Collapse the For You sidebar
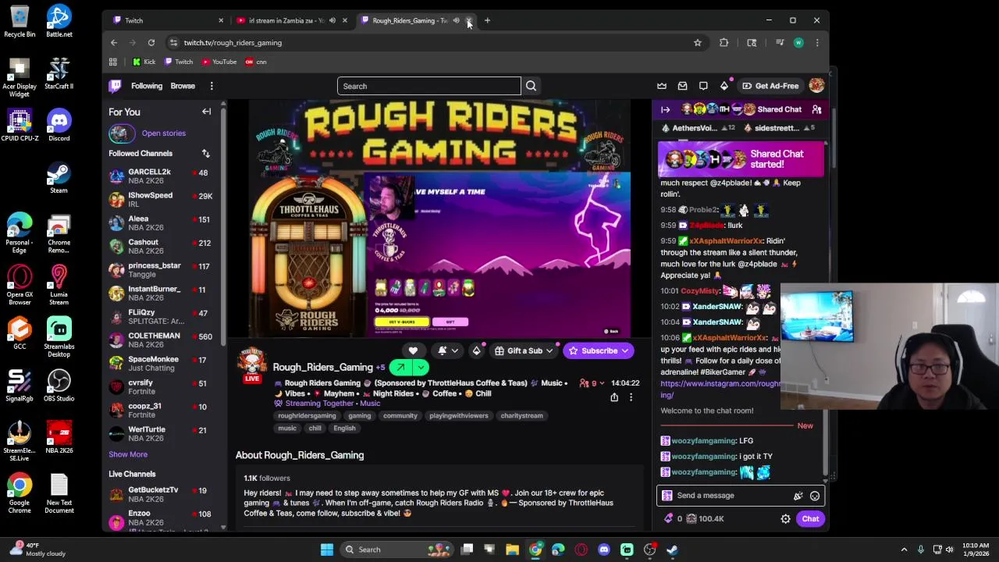The height and width of the screenshot is (562, 999). [207, 112]
